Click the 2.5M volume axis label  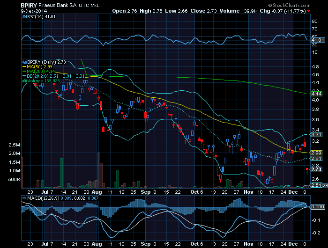tap(14, 145)
